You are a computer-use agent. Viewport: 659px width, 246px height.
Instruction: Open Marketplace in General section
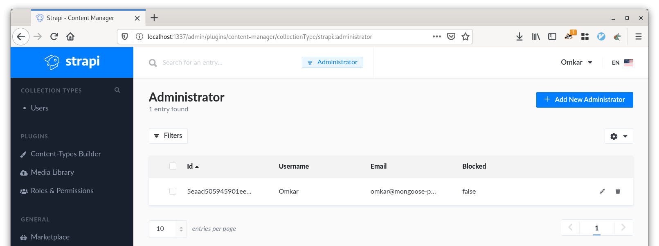(x=50, y=237)
